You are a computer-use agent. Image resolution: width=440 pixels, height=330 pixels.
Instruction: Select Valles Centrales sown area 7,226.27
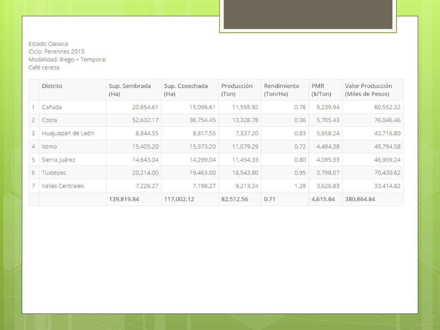[147, 186]
